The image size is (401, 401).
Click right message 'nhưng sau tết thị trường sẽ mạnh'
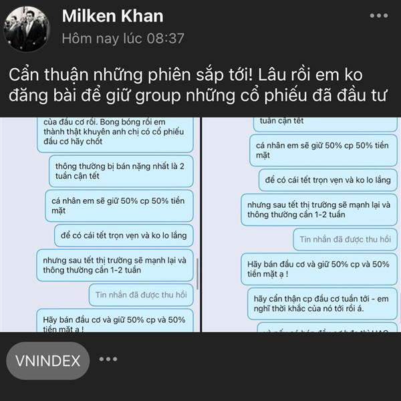click(x=319, y=210)
